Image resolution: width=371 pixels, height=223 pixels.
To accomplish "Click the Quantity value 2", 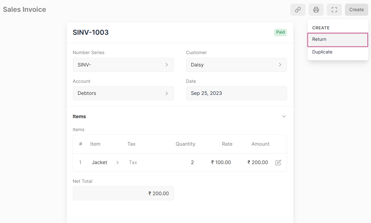I will coord(192,163).
